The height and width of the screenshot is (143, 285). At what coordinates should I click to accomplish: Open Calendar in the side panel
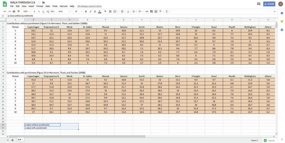coord(282,13)
